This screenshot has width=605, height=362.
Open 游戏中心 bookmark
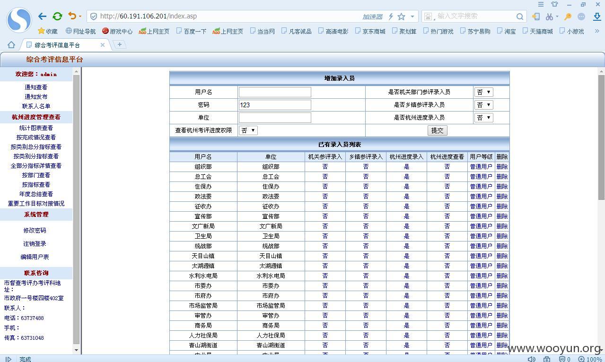[x=117, y=31]
